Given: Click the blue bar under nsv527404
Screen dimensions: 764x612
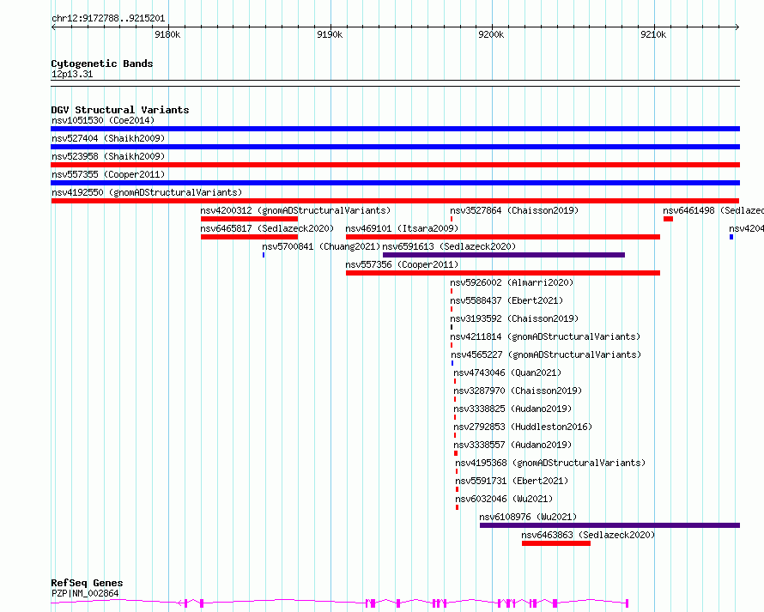Looking at the screenshot, I should point(395,147).
